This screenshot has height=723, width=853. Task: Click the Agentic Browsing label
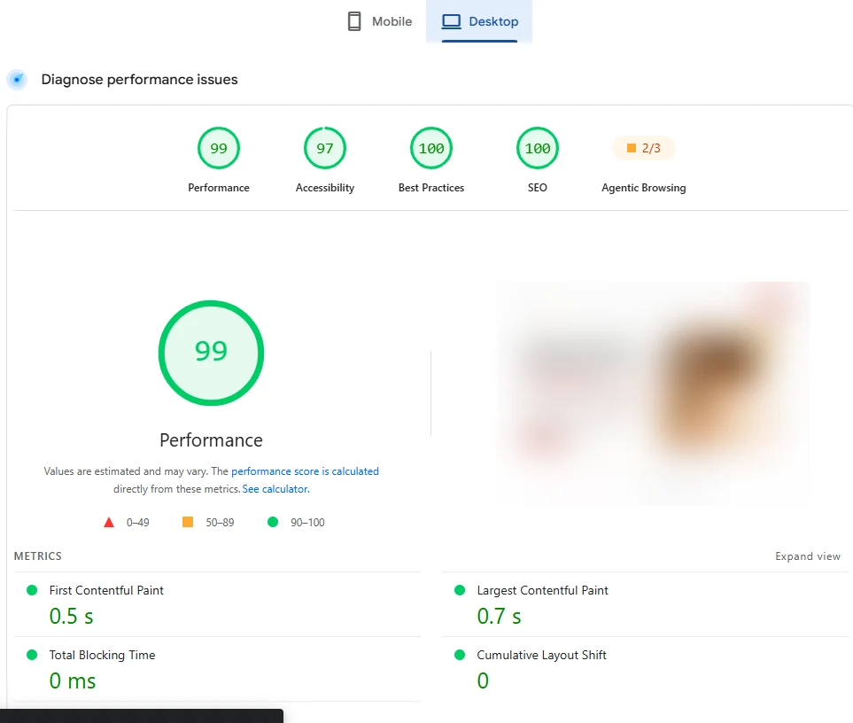pos(644,188)
